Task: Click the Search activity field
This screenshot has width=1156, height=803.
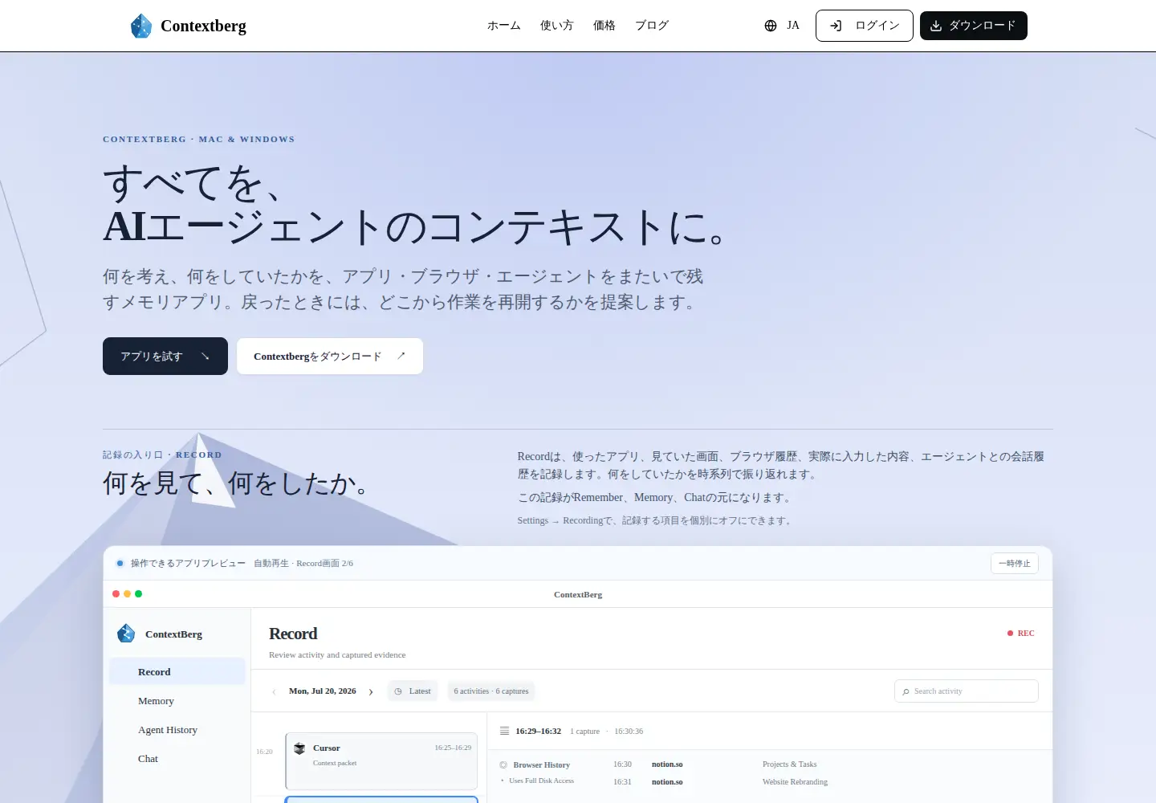Action: coord(967,691)
